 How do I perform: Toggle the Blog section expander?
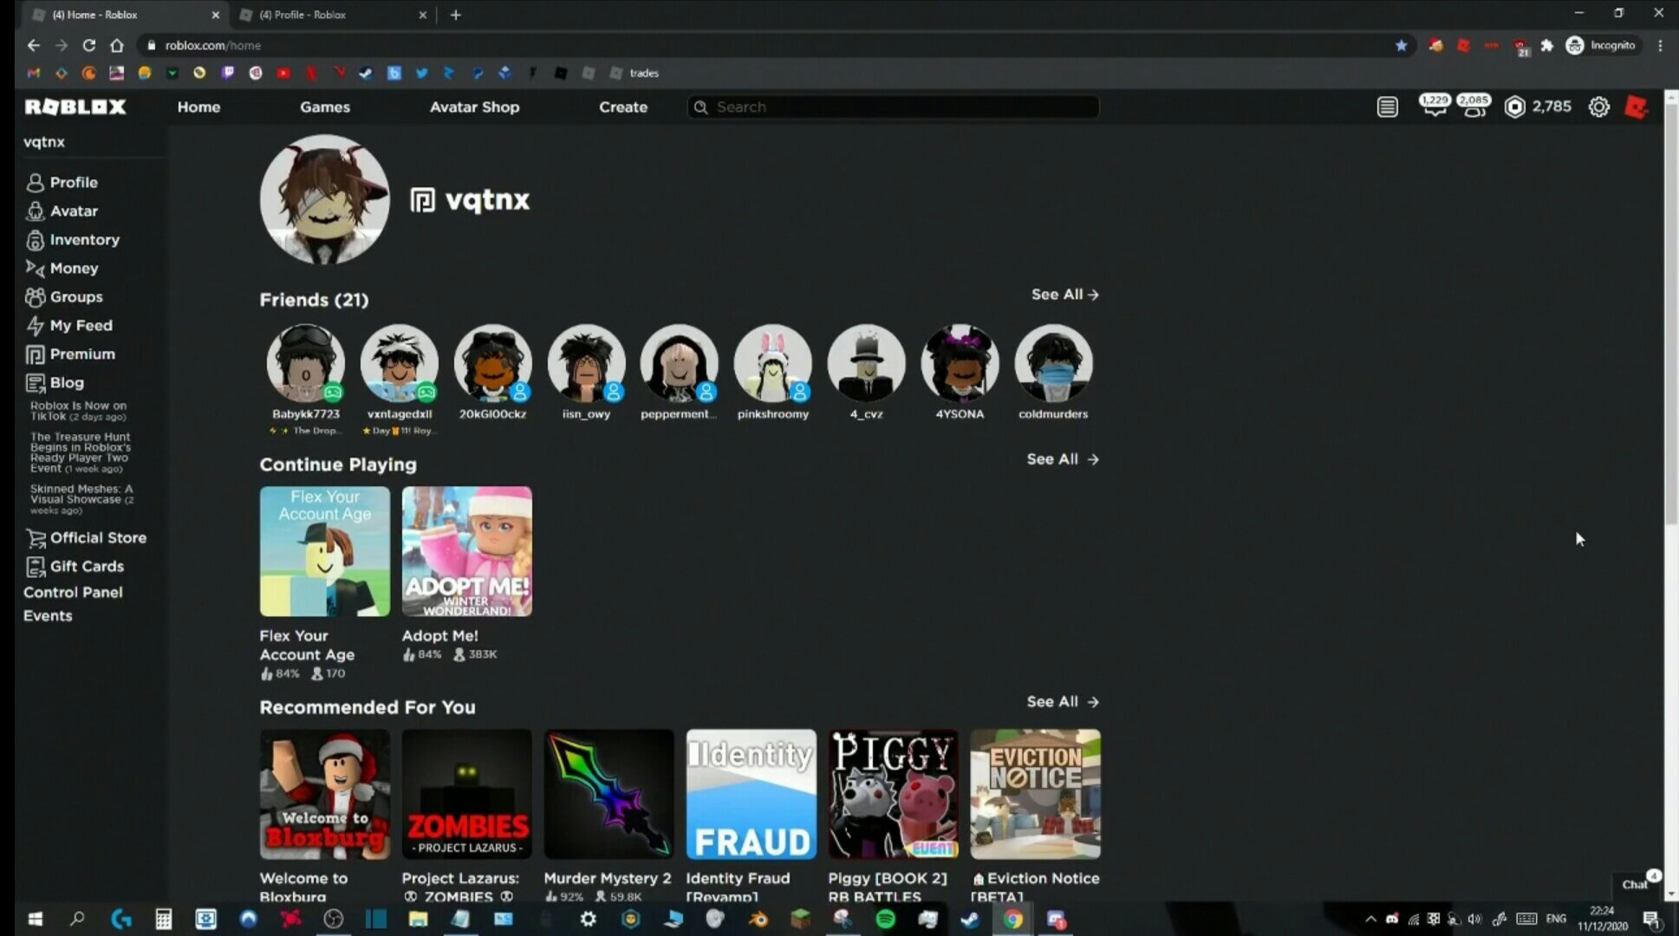coord(66,383)
